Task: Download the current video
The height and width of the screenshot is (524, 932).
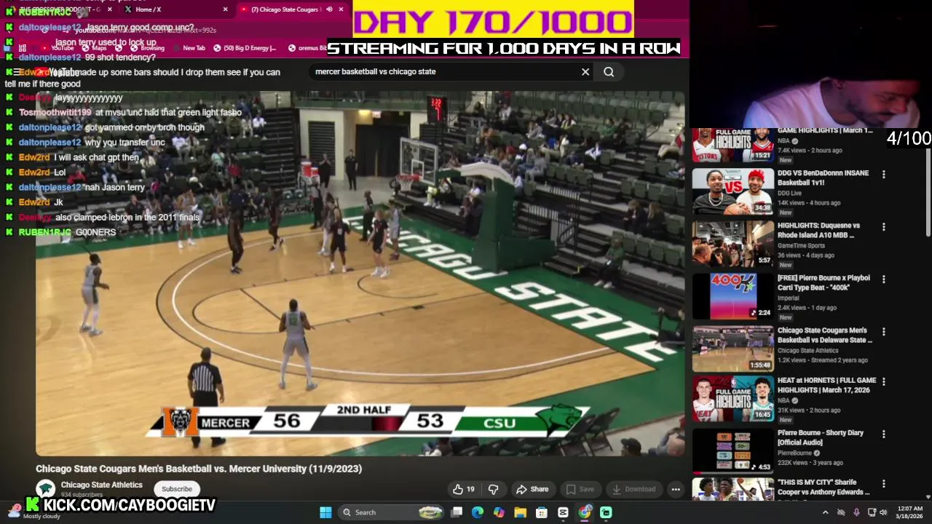Action: click(x=633, y=489)
